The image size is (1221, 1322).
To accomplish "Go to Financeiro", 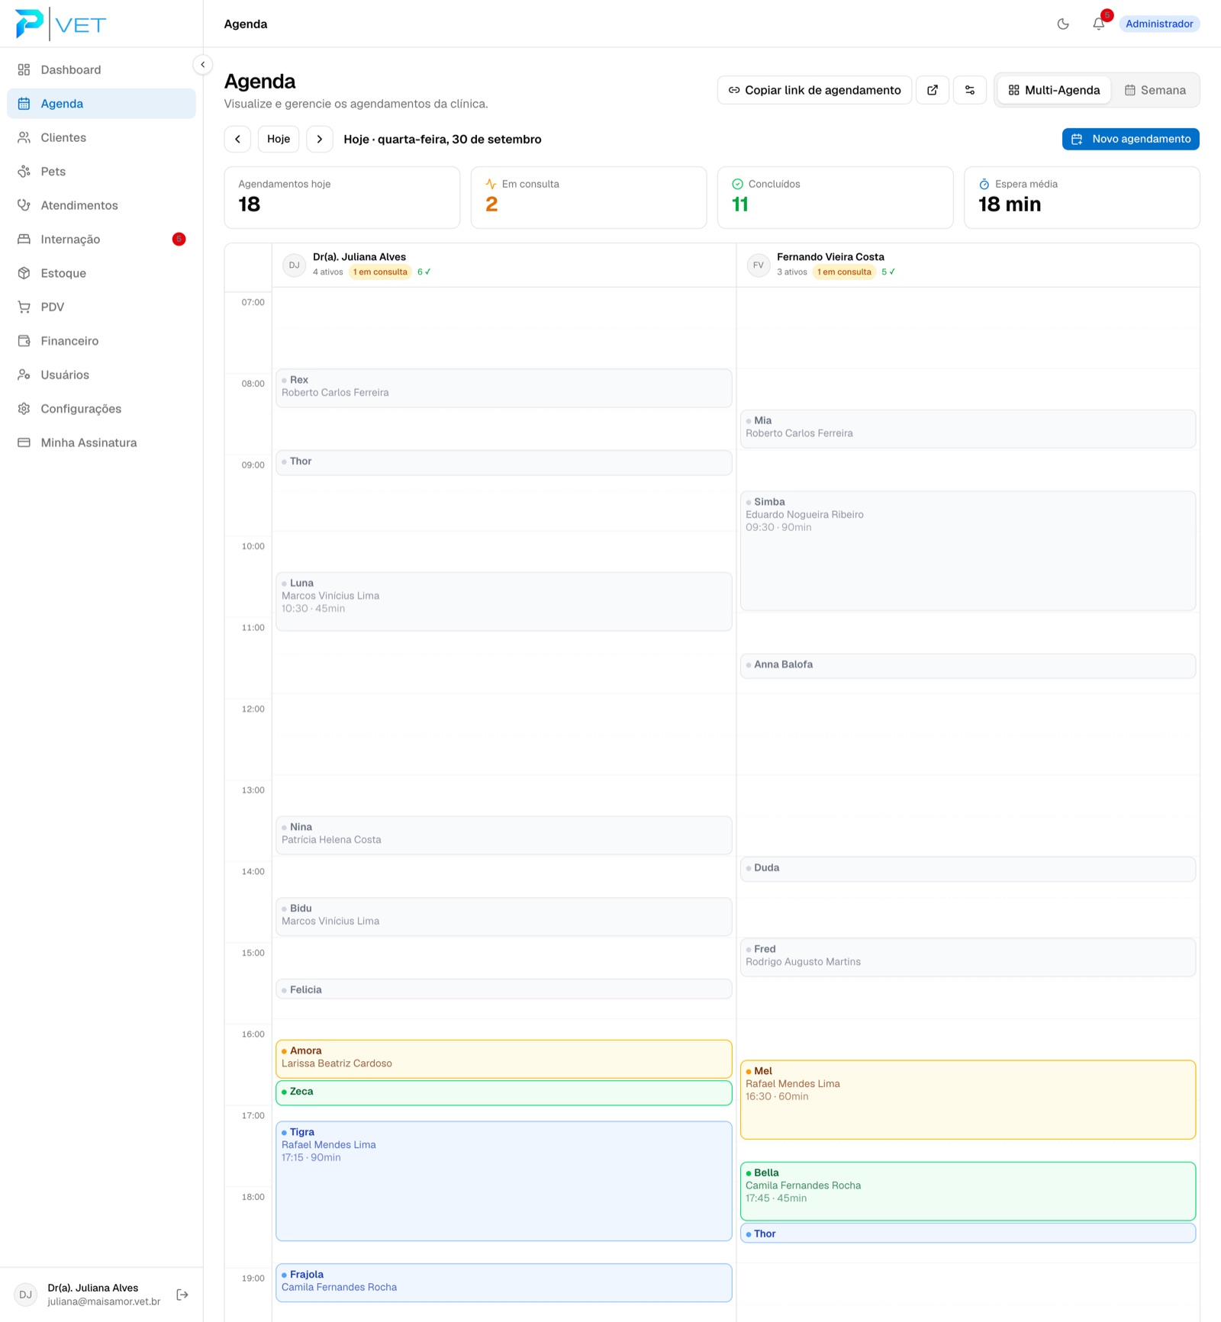I will (101, 341).
